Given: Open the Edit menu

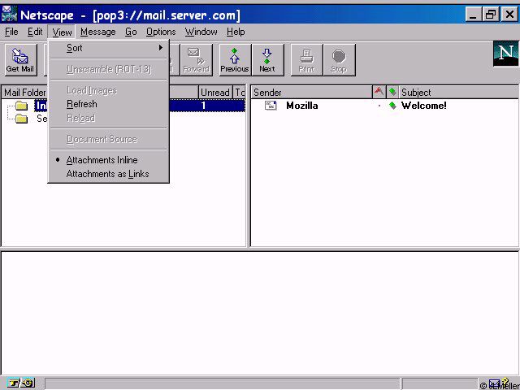Looking at the screenshot, I should tap(35, 32).
